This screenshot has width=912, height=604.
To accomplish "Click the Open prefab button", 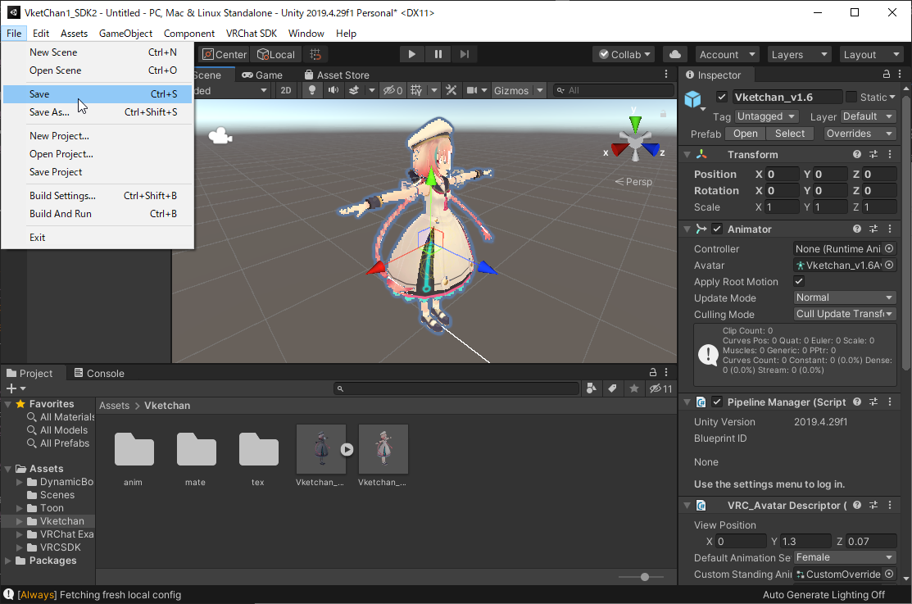I will coord(745,134).
